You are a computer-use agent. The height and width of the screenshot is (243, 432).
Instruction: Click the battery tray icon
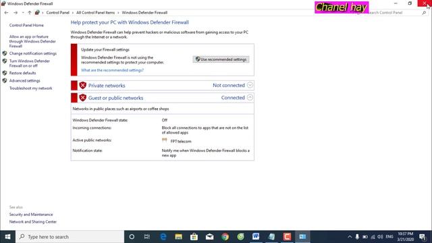[365, 237]
